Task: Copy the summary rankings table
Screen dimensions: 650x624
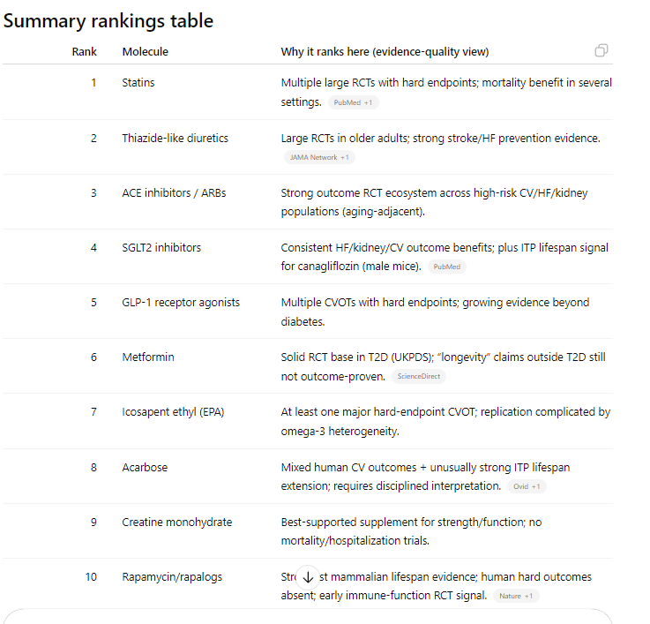Action: pos(601,50)
